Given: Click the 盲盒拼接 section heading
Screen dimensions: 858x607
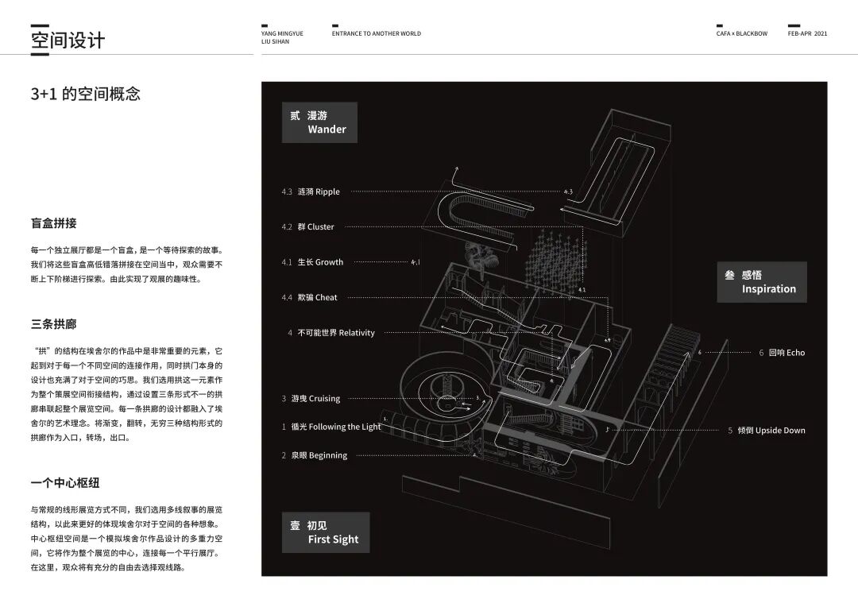Looking at the screenshot, I should pyautogui.click(x=54, y=223).
